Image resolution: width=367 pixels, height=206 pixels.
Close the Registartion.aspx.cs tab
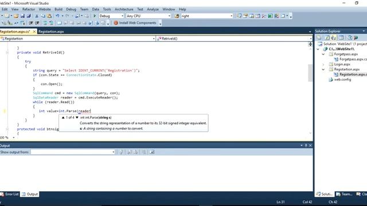[34, 31]
